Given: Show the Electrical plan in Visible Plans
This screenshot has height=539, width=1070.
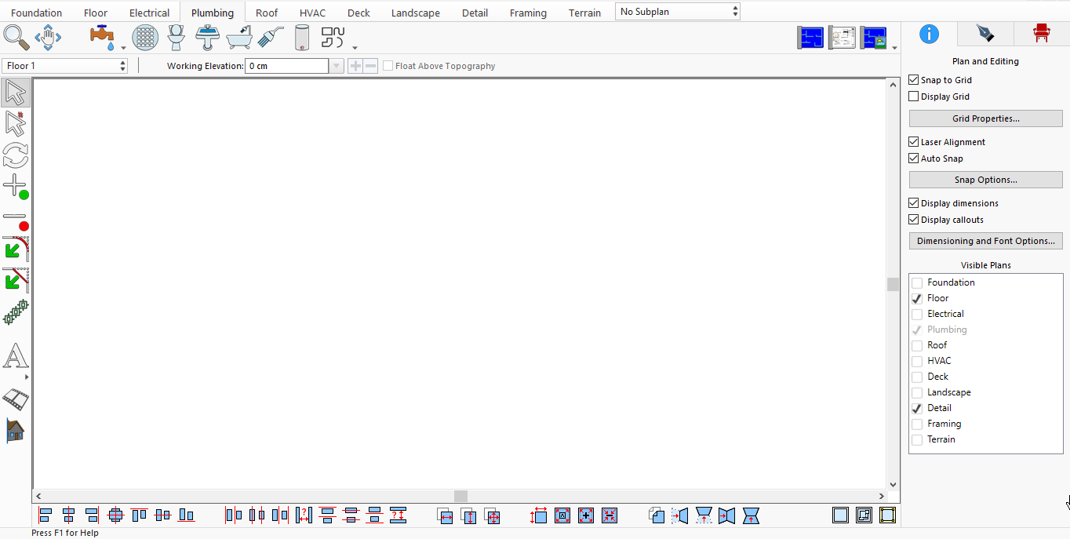Looking at the screenshot, I should point(917,314).
